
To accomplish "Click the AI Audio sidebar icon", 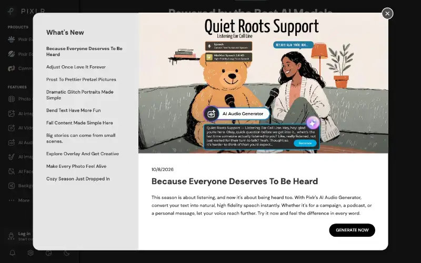I will [11, 143].
